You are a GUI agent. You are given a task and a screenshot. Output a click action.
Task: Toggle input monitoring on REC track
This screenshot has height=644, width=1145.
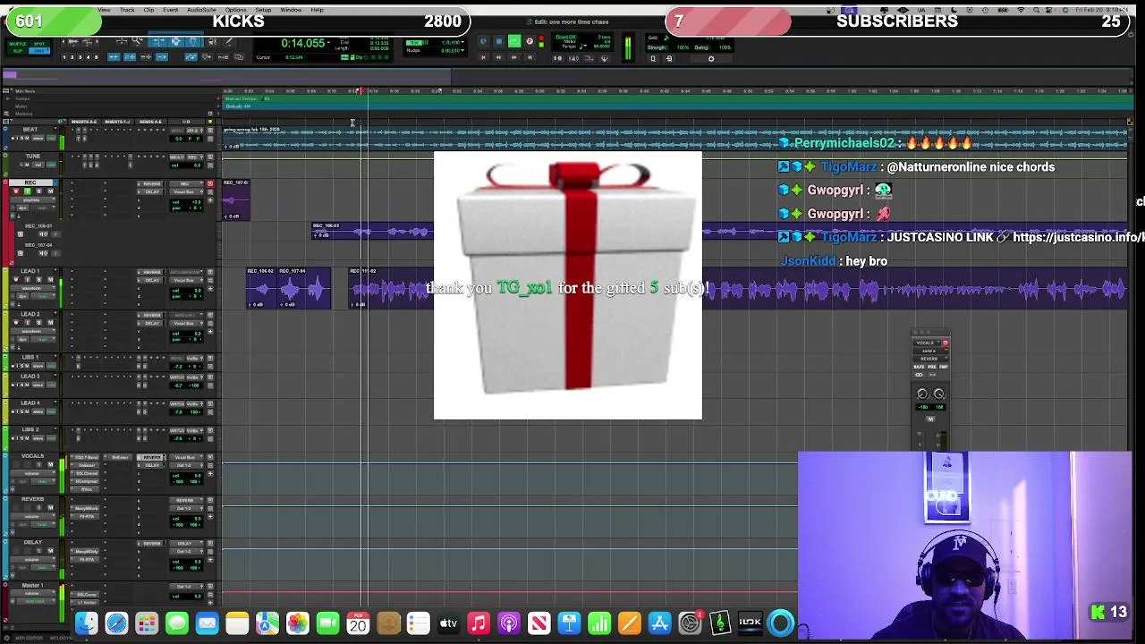(28, 191)
